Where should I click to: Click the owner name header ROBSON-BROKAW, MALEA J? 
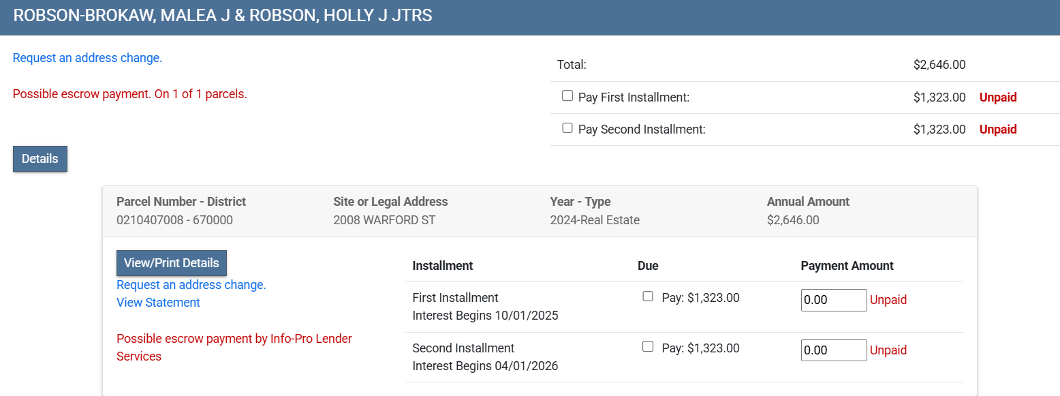tap(222, 16)
